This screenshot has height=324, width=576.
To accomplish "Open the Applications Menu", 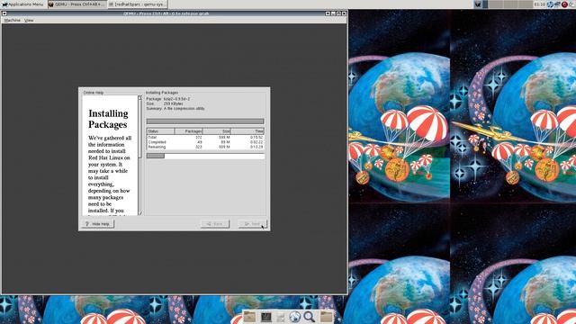I will (22, 4).
